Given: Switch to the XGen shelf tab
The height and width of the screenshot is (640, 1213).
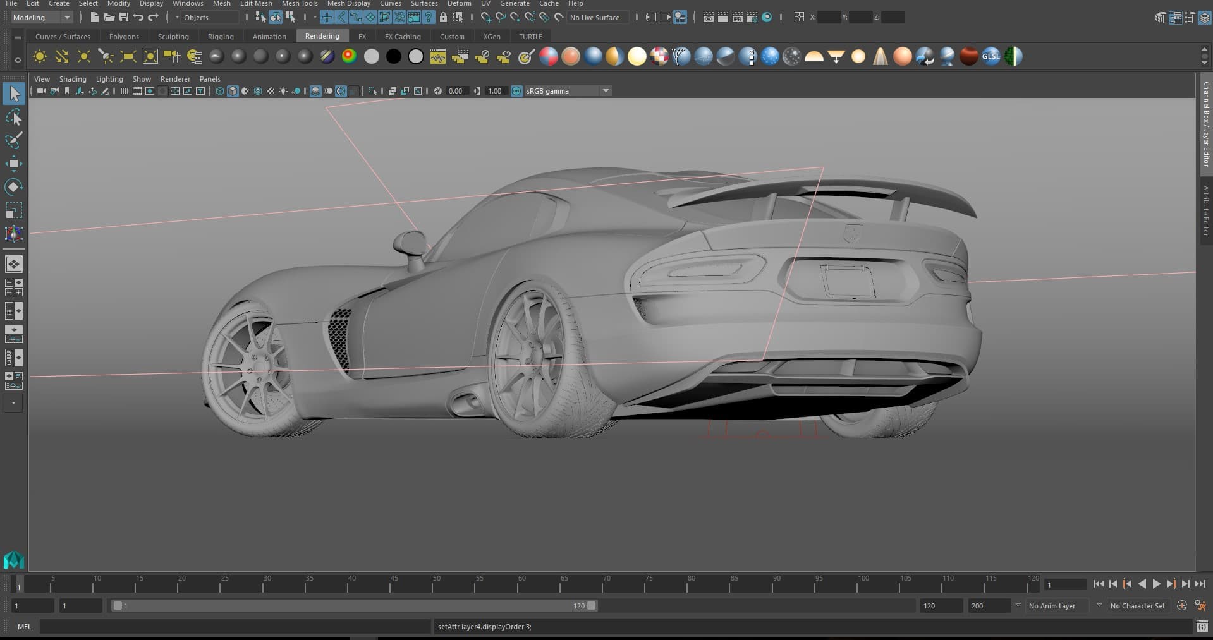Looking at the screenshot, I should coord(492,37).
